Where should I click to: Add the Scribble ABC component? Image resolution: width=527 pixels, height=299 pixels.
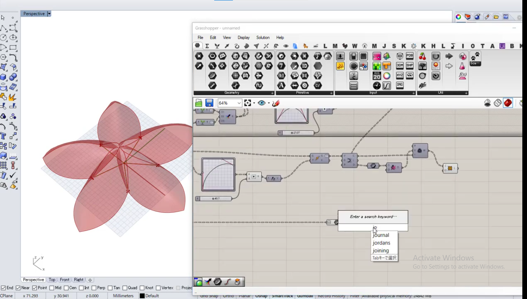423,86
